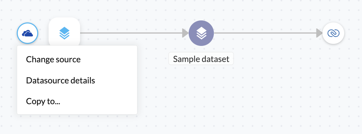362x134 pixels.
Task: Click arrowhead pointing into purple dataset node
Action: [185, 33]
